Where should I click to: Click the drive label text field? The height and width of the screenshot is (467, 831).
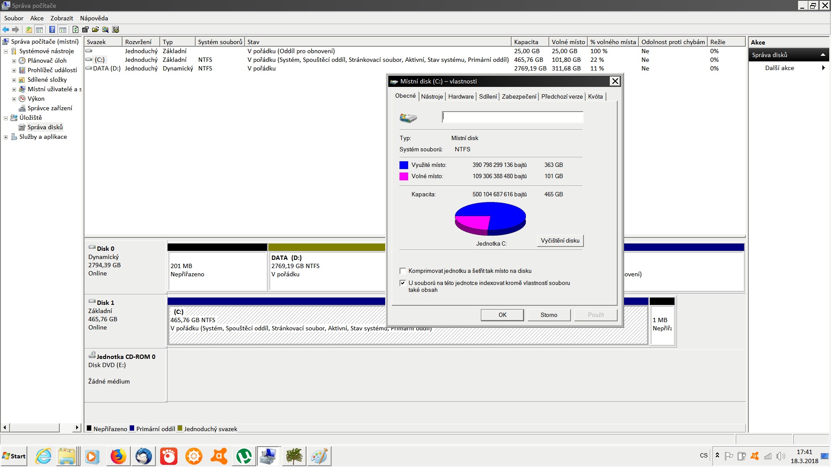point(512,117)
